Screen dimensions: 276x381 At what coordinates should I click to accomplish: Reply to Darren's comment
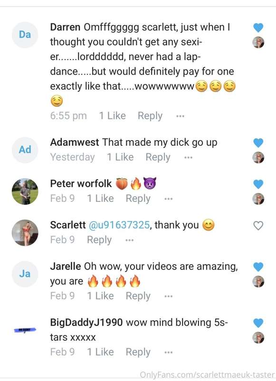click(150, 116)
